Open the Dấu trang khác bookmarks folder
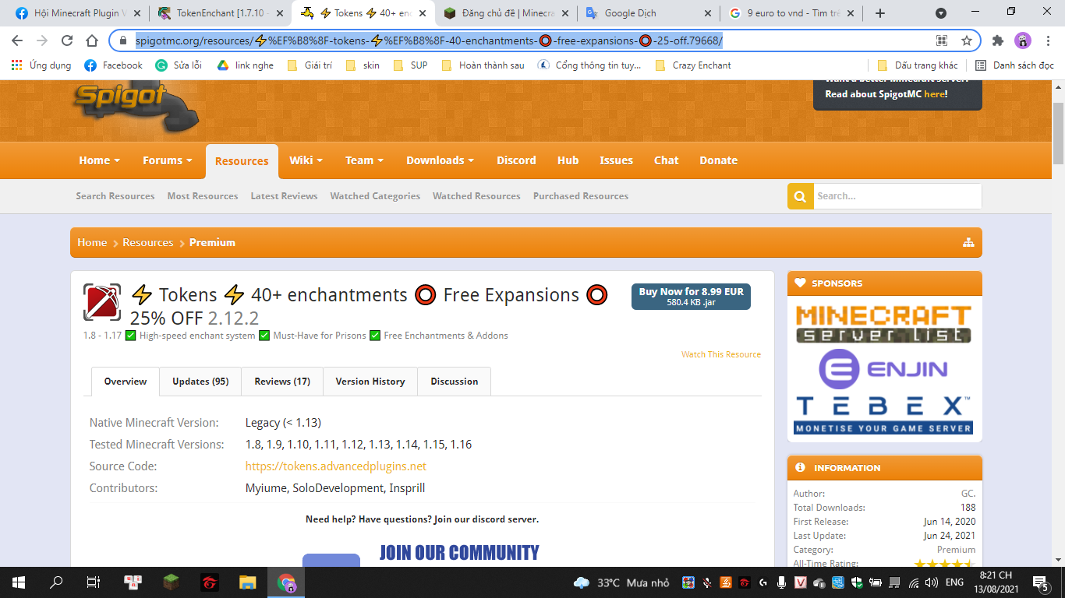Image resolution: width=1065 pixels, height=598 pixels. click(918, 65)
